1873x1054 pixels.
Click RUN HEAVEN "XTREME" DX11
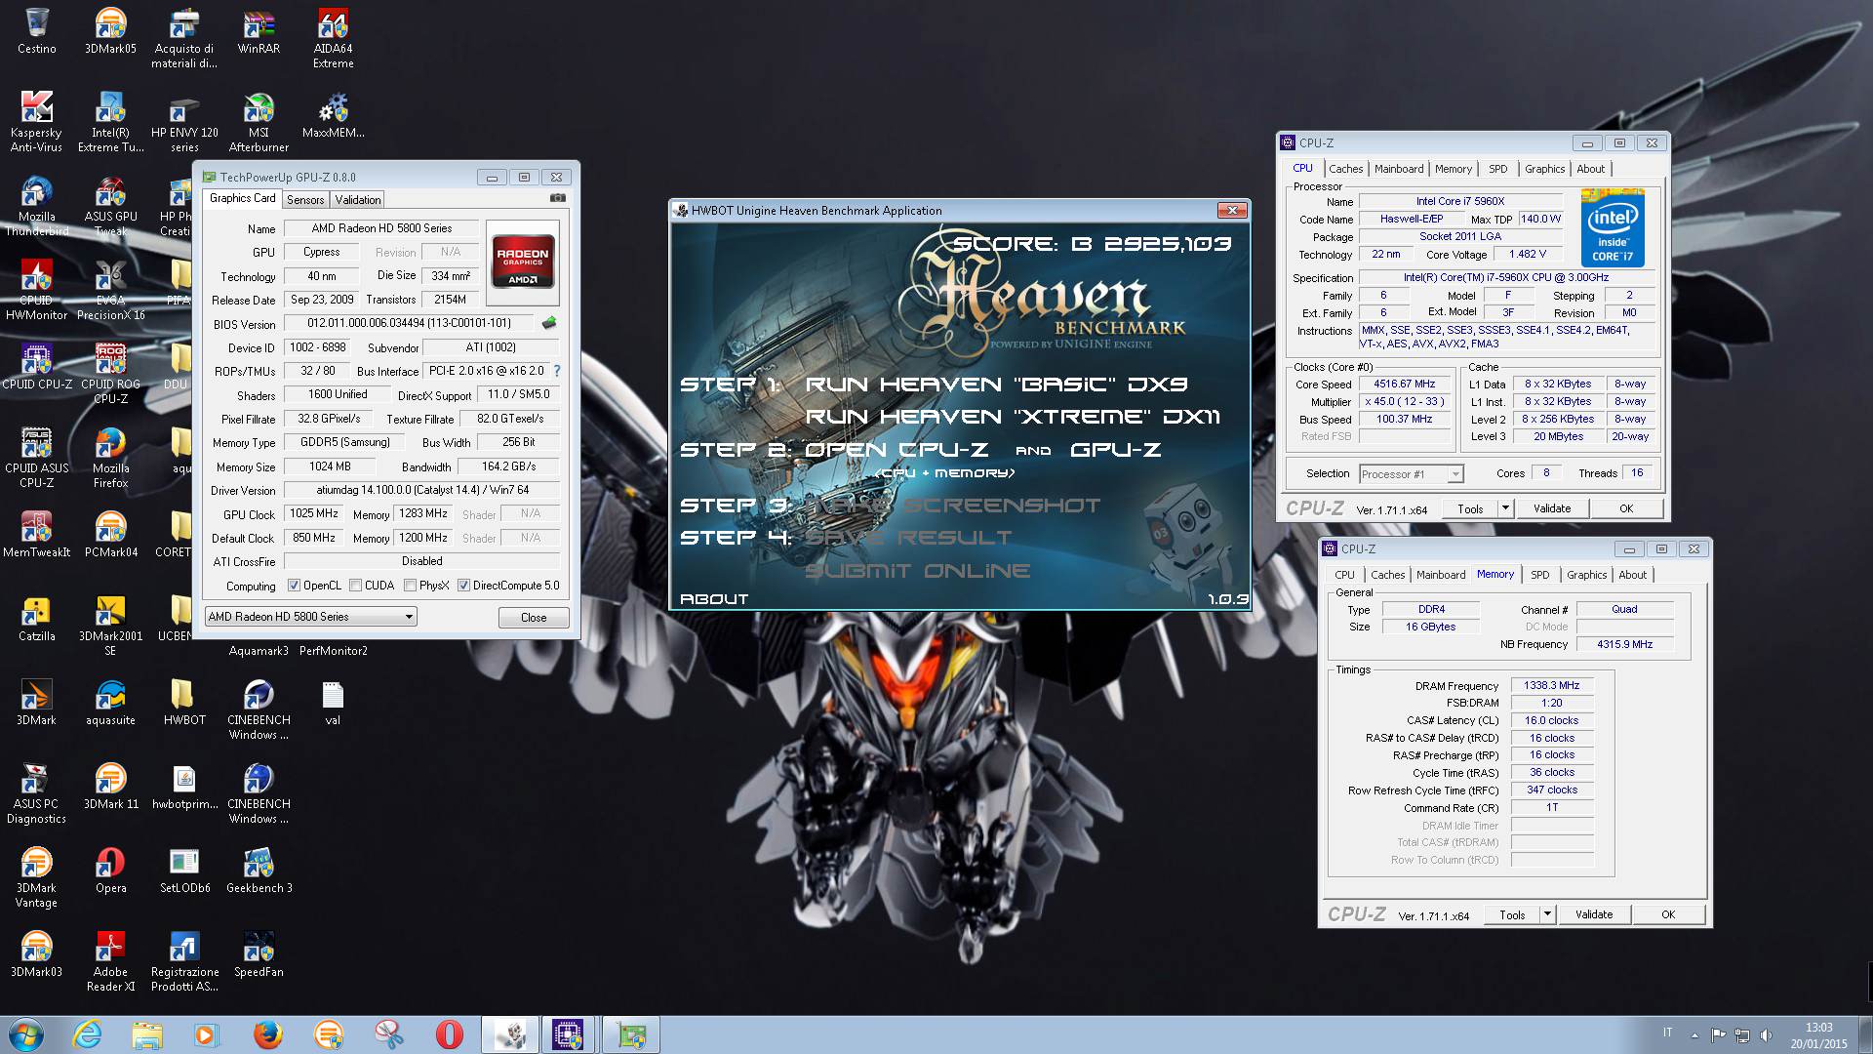pyautogui.click(x=1012, y=417)
